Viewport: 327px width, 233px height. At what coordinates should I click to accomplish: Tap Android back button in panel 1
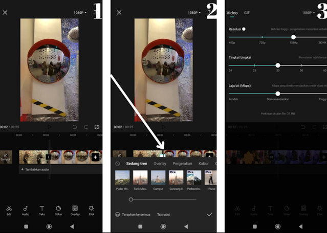pyautogui.click(x=72, y=226)
